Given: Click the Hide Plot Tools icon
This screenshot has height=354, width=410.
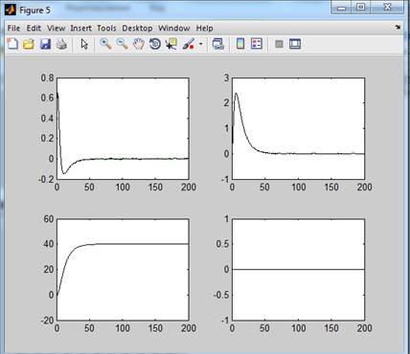Looking at the screenshot, I should tap(279, 44).
